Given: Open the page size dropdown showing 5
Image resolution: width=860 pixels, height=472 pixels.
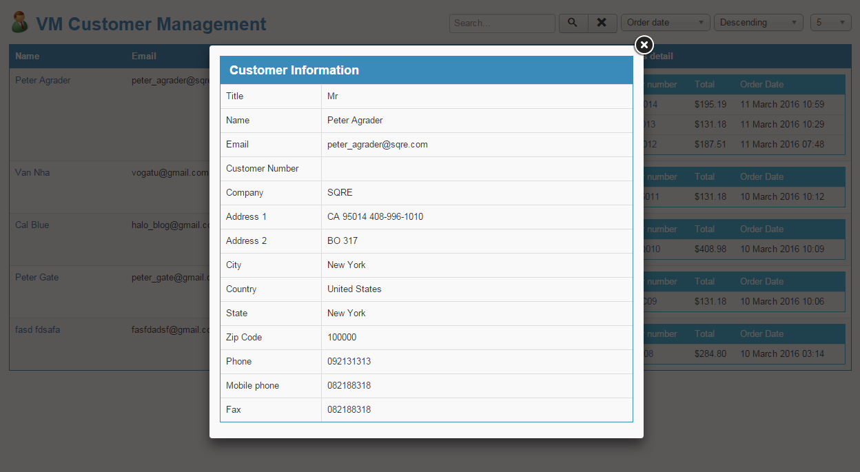Looking at the screenshot, I should [x=831, y=23].
